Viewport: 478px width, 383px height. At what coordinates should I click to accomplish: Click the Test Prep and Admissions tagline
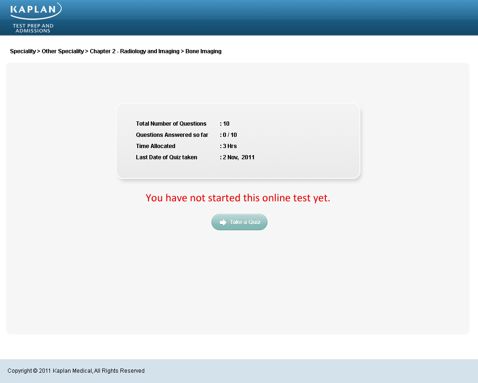[33, 28]
